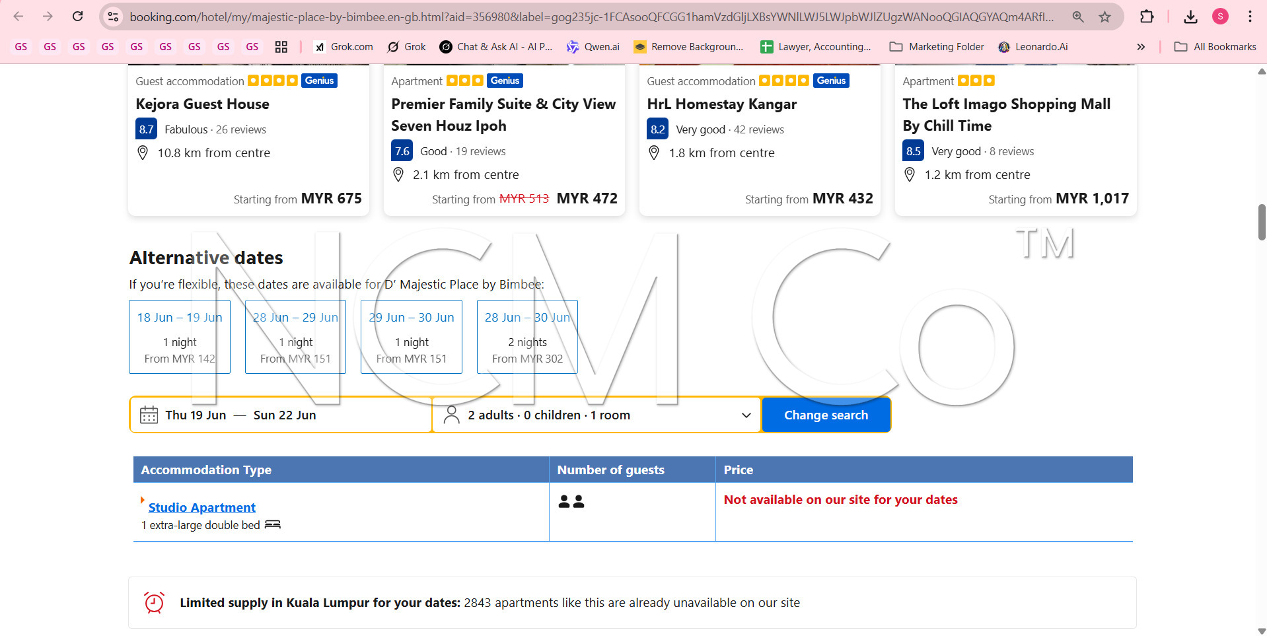
Task: Click the Change search button
Action: point(826,415)
